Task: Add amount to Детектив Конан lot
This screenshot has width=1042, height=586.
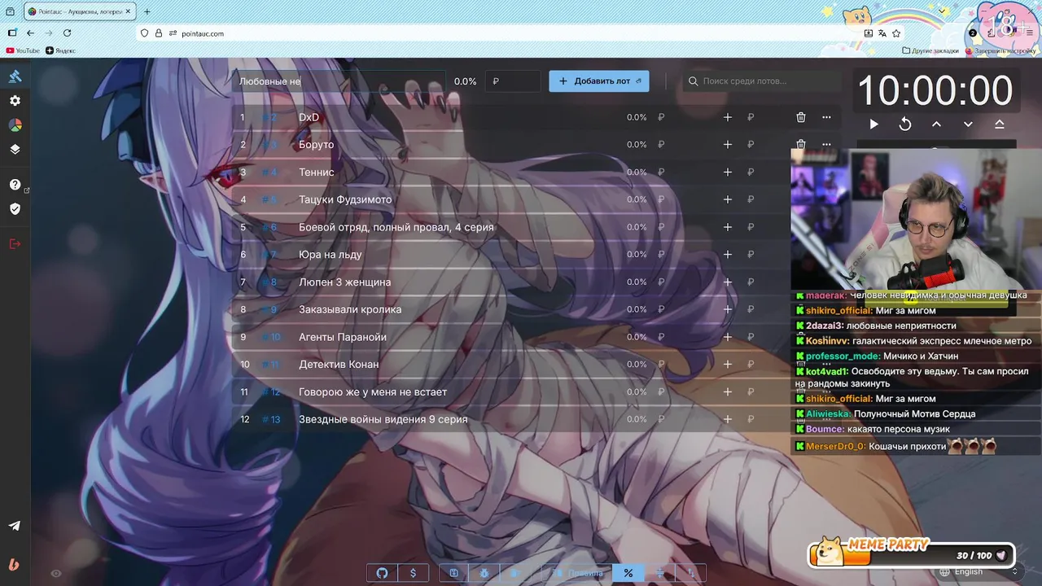Action: (x=728, y=365)
